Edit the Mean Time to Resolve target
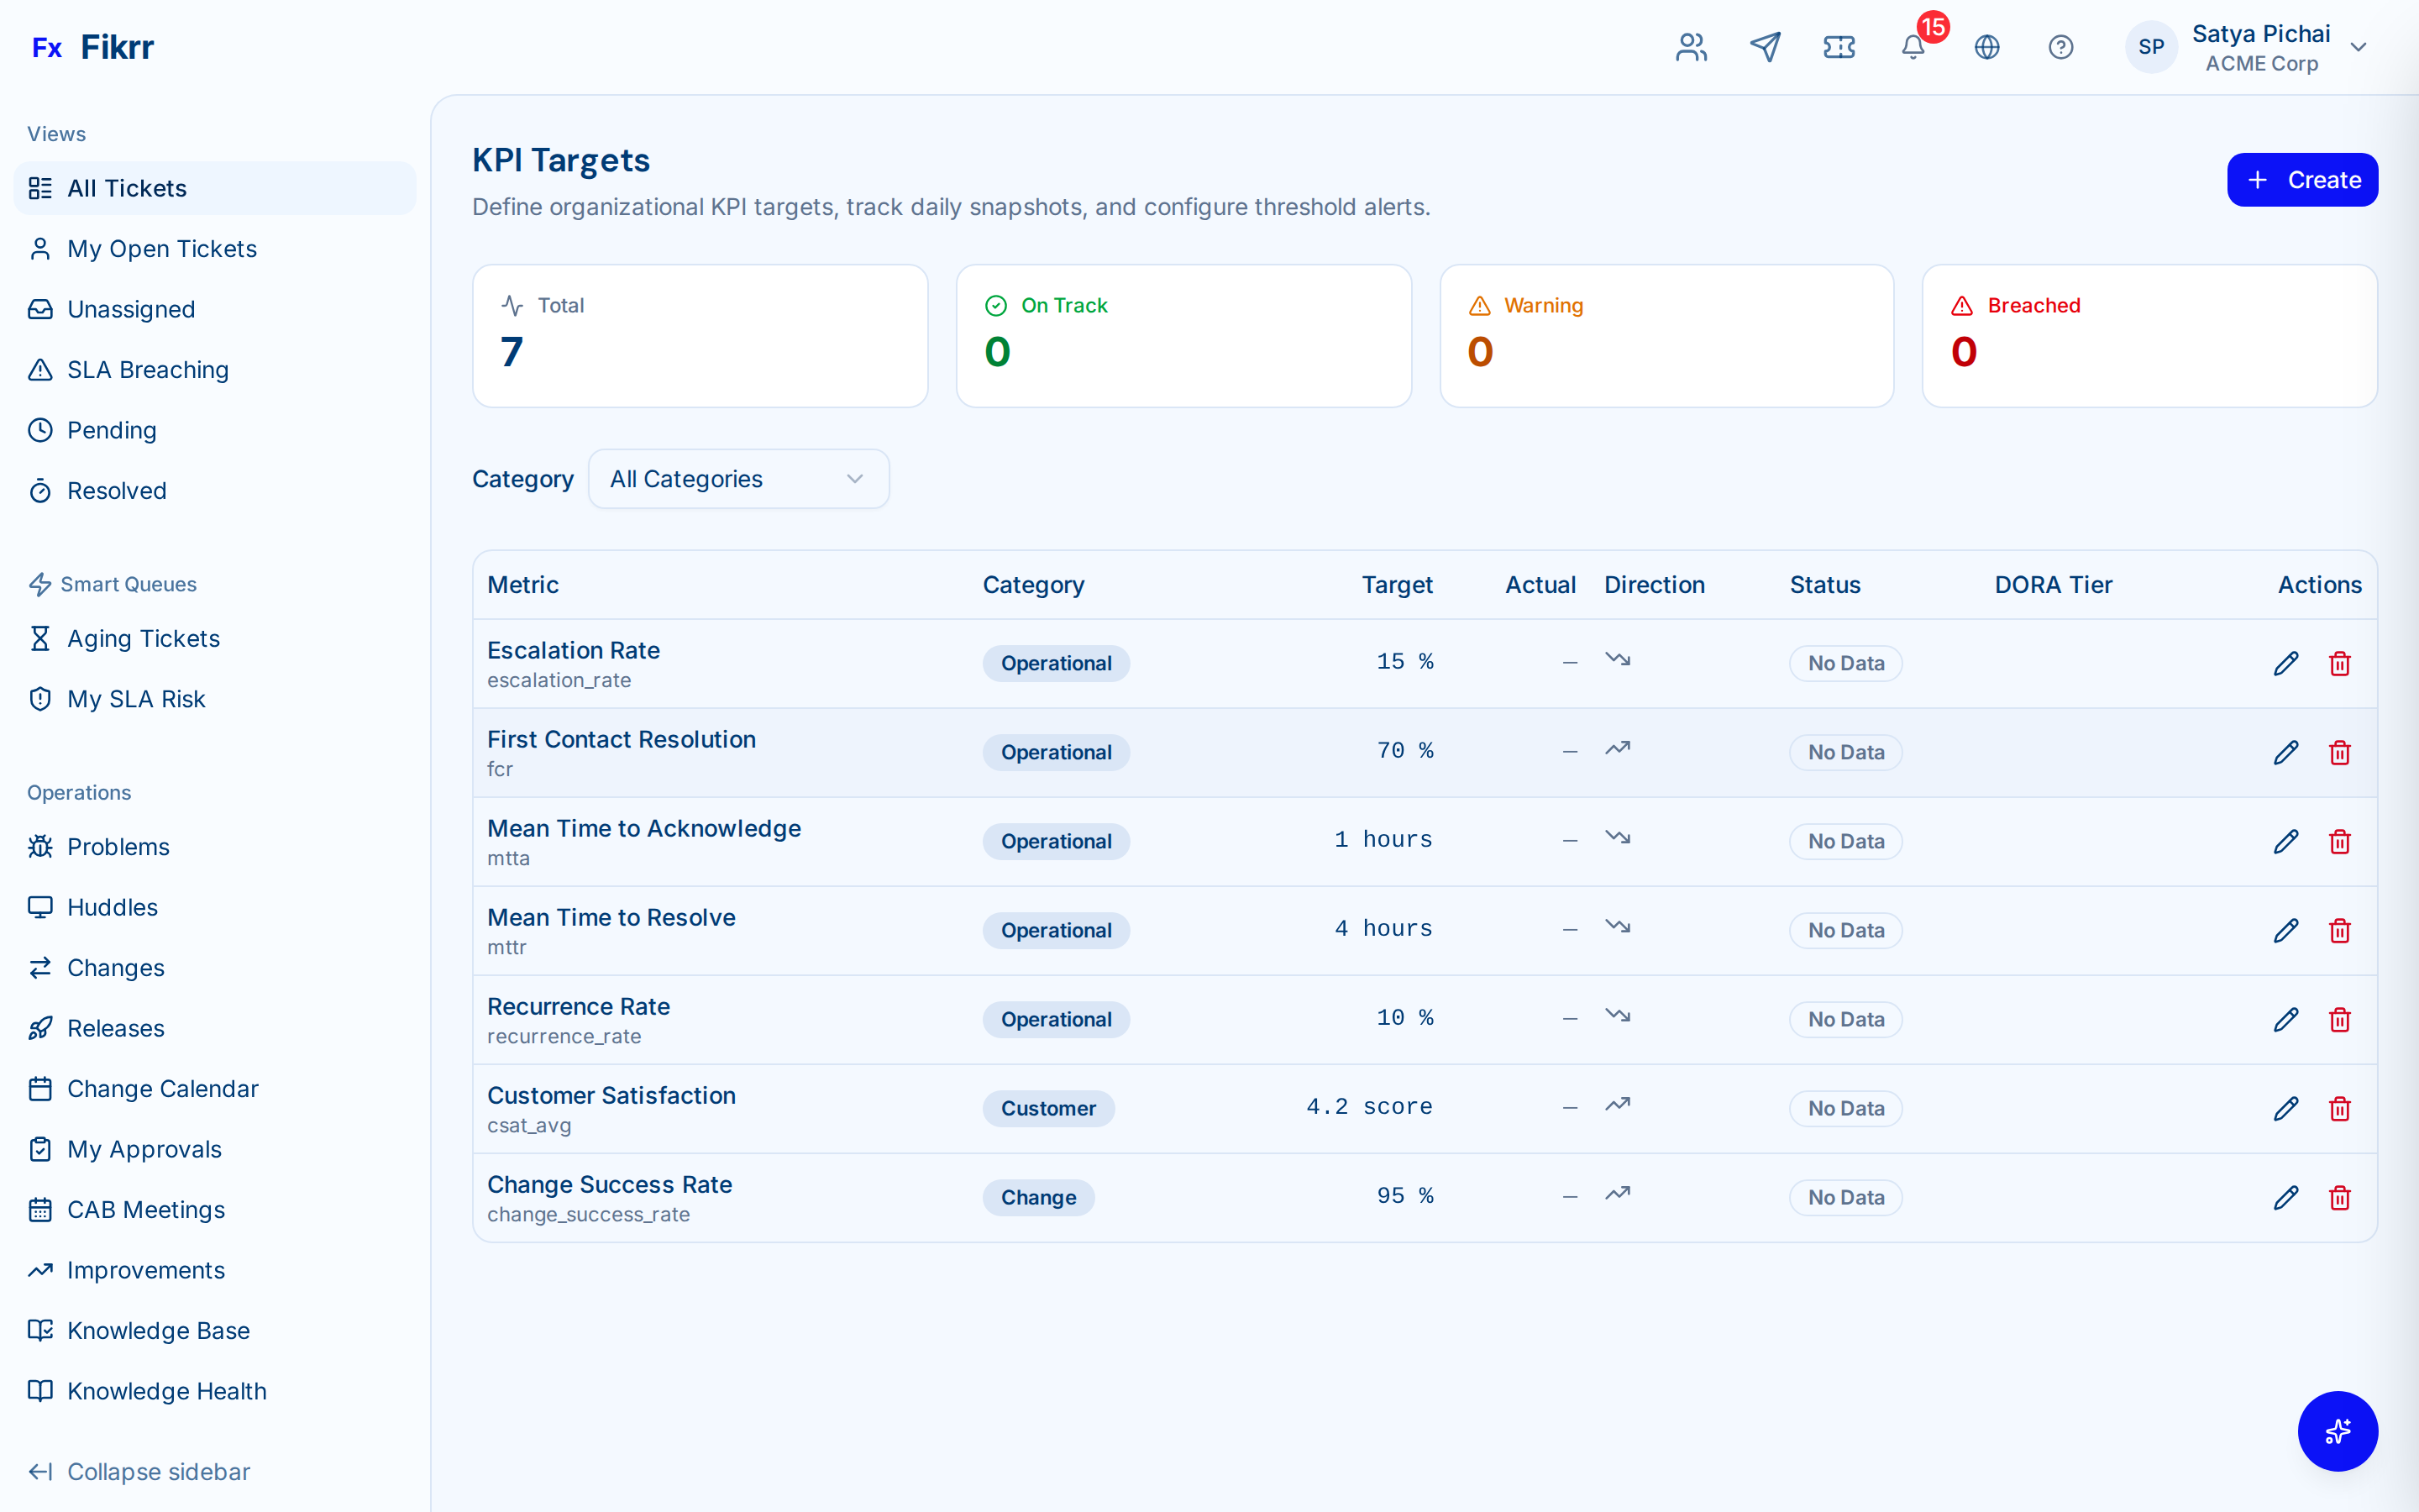This screenshot has width=2419, height=1512. point(2287,930)
